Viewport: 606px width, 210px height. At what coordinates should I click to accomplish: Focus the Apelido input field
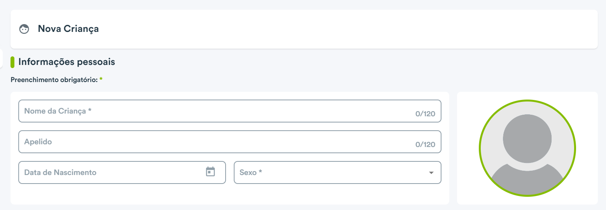230,142
